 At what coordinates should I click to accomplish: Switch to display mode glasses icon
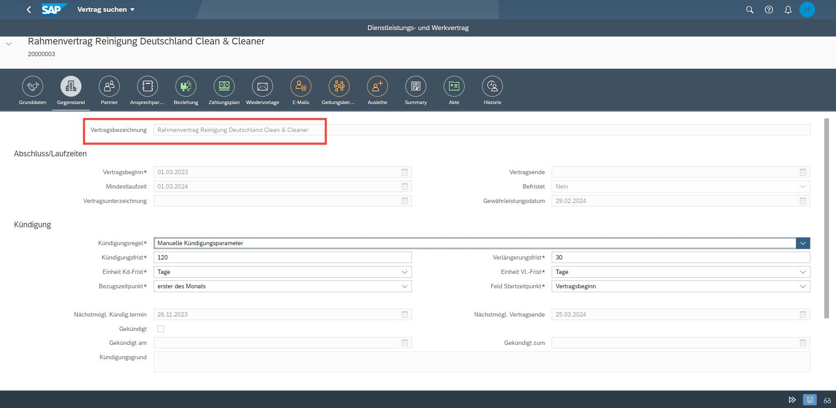(827, 400)
